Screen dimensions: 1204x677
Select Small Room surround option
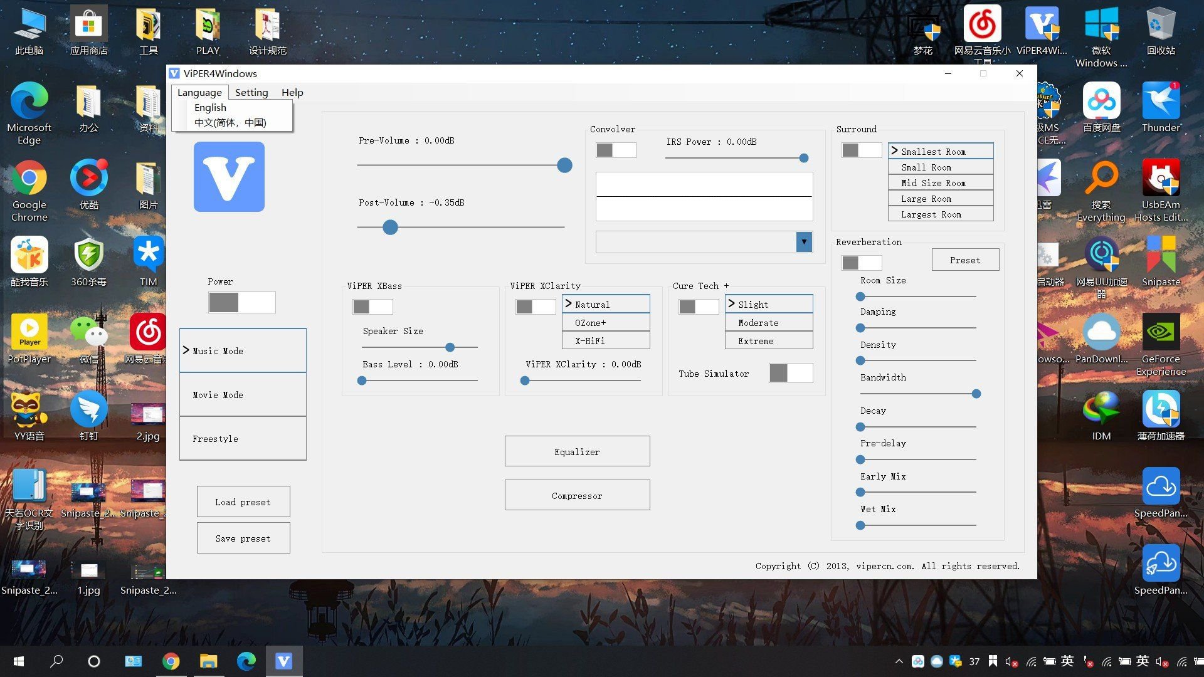(x=941, y=167)
